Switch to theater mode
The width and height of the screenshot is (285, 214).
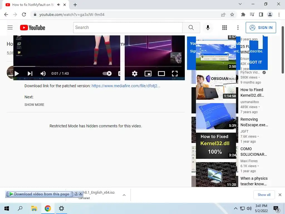pyautogui.click(x=161, y=74)
